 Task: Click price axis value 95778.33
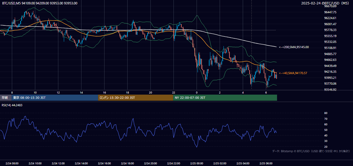click(x=330, y=30)
